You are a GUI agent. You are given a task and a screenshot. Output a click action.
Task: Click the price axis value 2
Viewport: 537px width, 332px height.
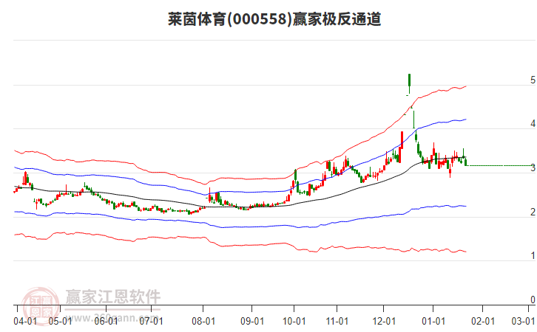[533, 212]
